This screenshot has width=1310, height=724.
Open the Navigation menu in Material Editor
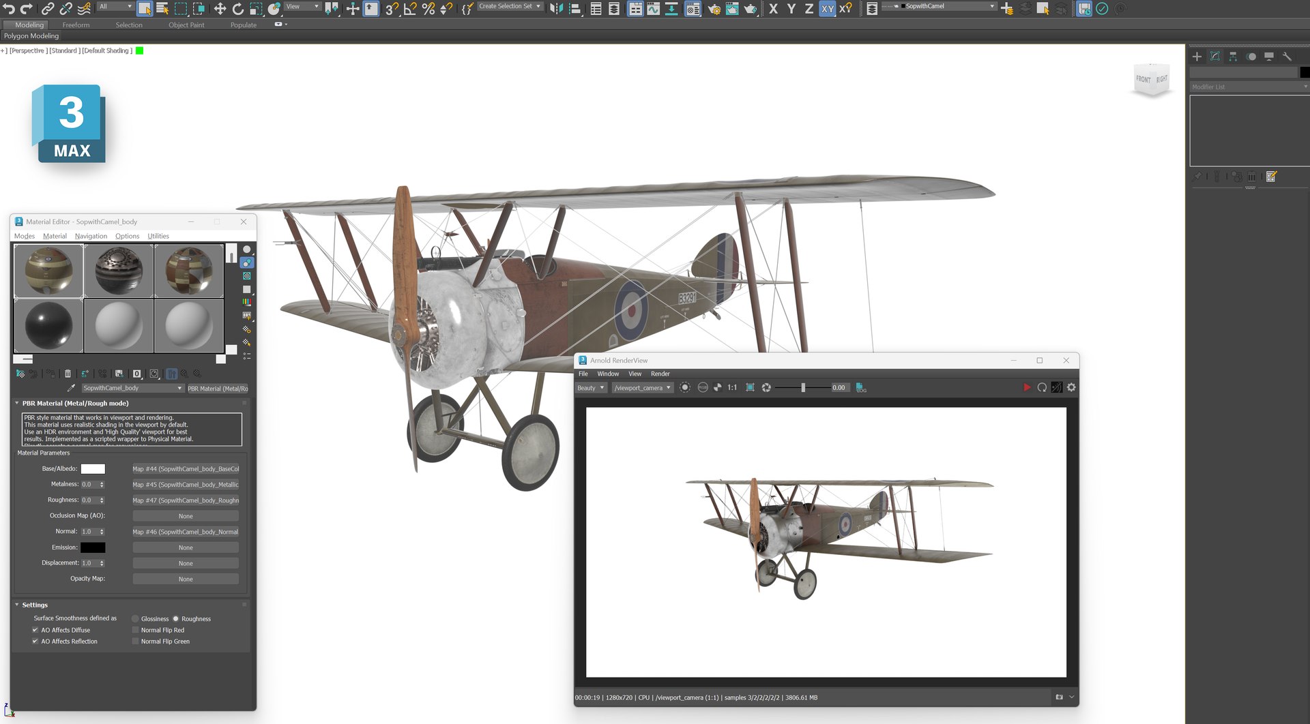click(x=91, y=236)
